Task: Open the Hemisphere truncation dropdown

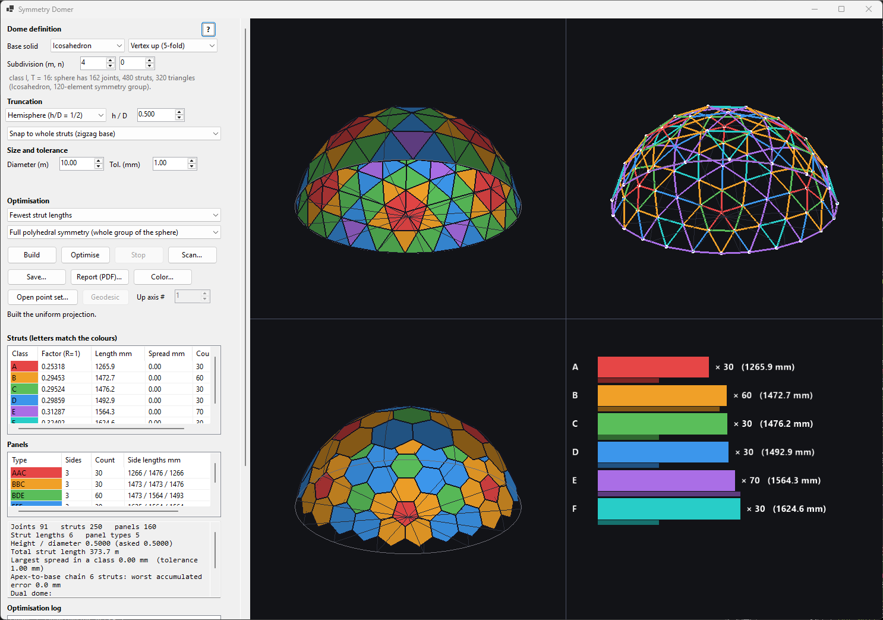Action: (56, 115)
